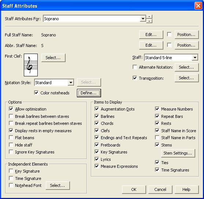
Task: Click Define button for notehead colors
Action: click(x=89, y=93)
